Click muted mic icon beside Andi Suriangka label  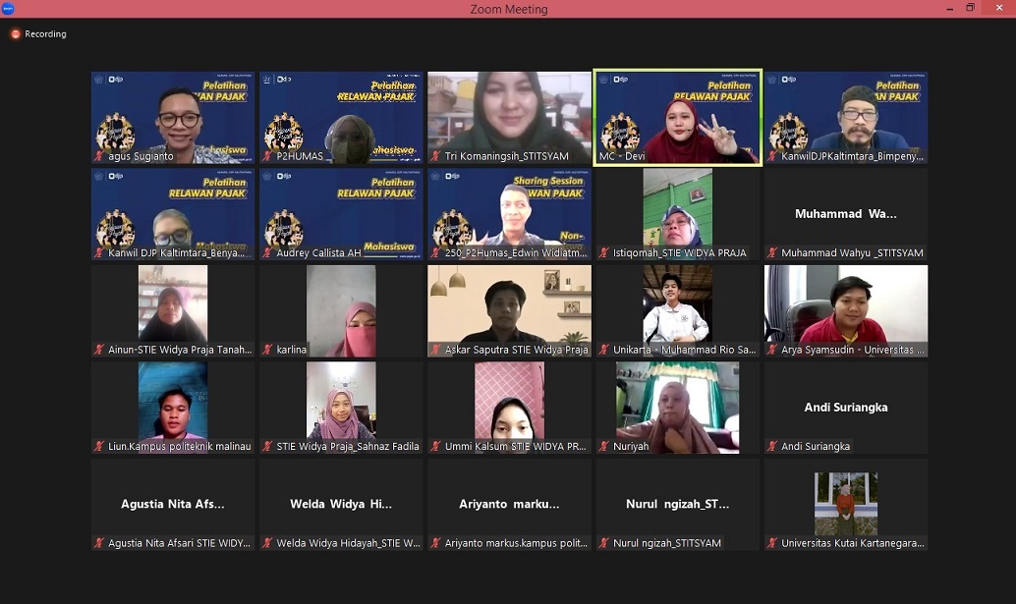coord(771,446)
